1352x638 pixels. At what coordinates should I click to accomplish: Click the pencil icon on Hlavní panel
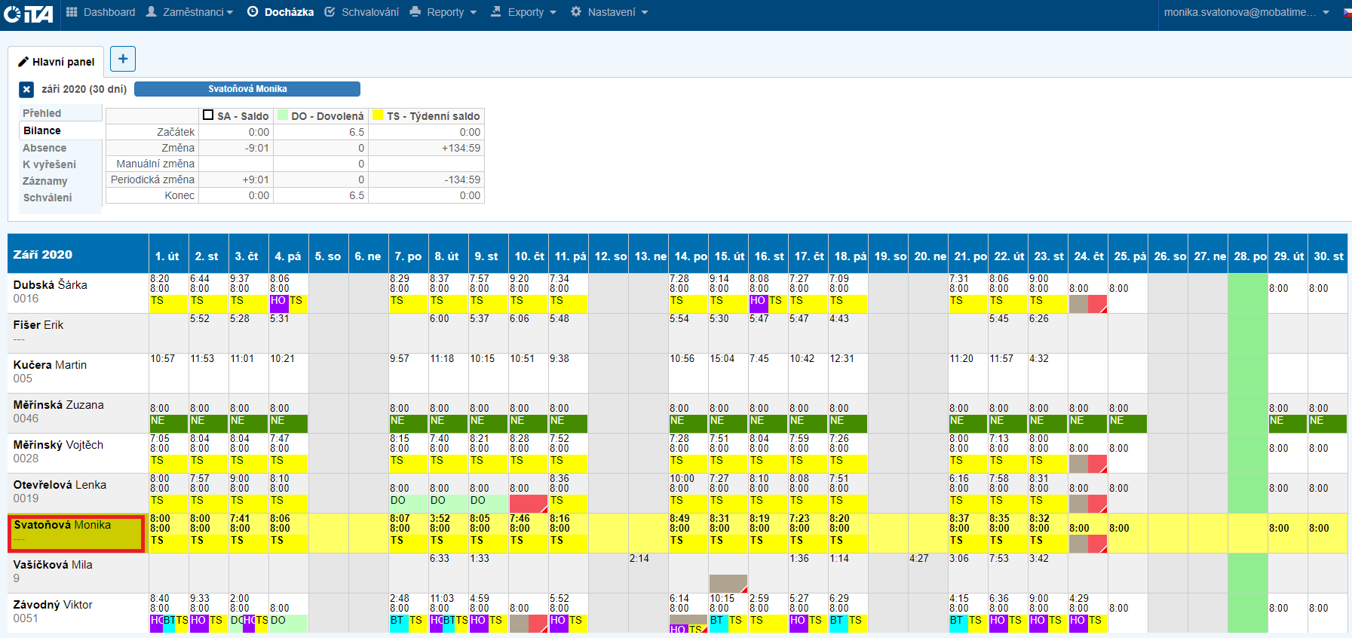point(23,62)
